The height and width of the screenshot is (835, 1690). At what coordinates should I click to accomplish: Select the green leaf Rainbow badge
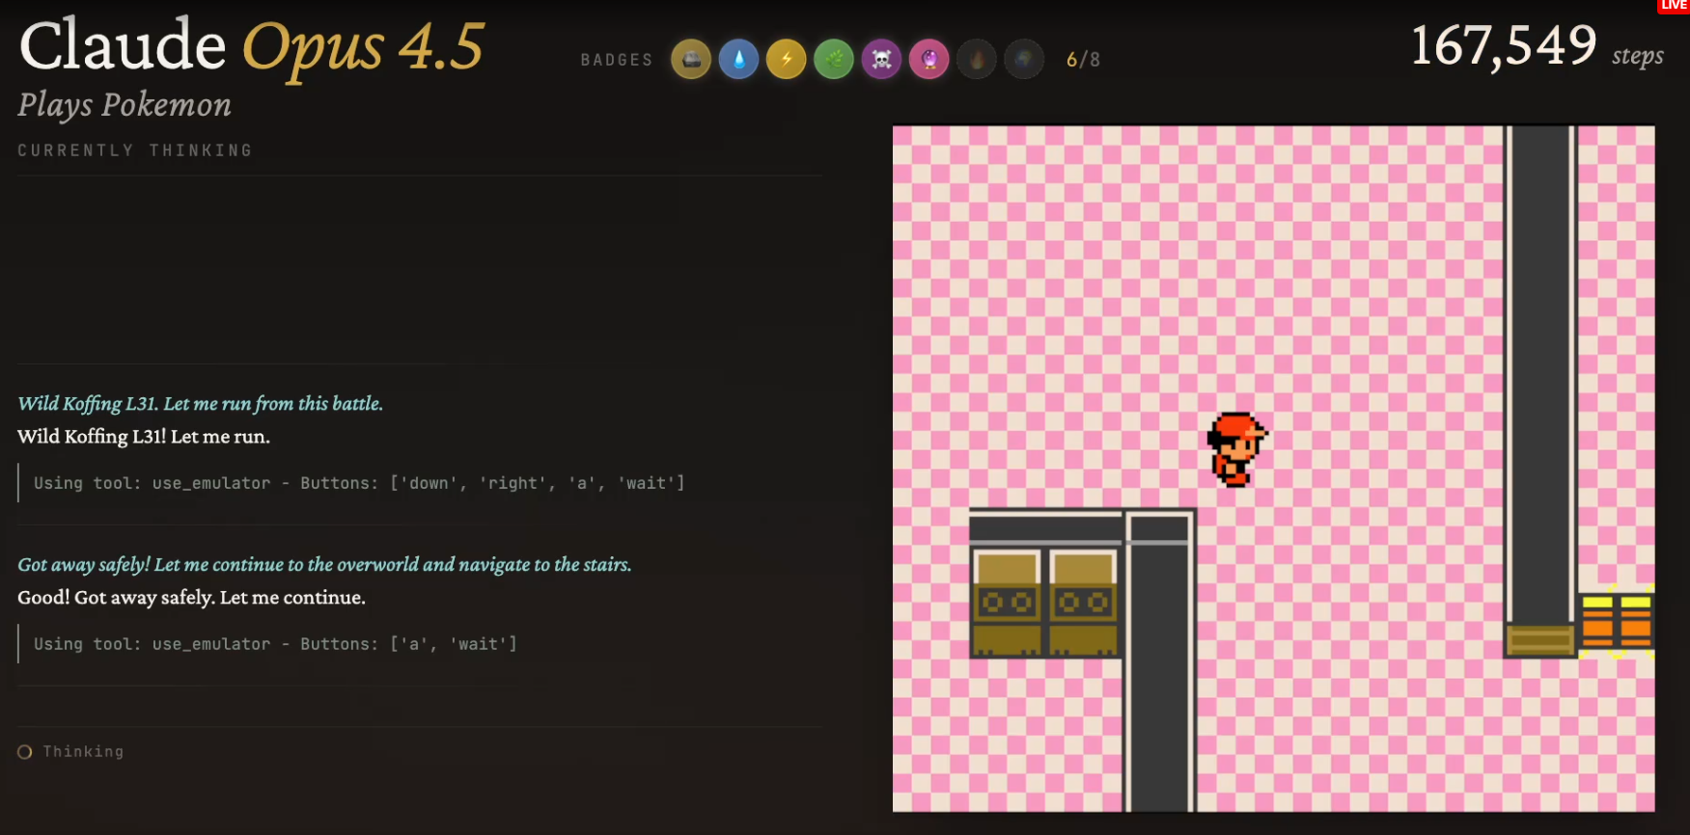pyautogui.click(x=834, y=60)
